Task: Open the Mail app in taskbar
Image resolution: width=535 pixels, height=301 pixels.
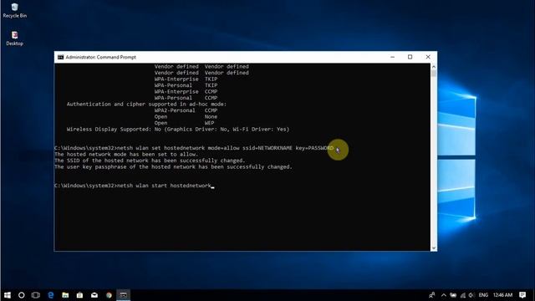Action: [94, 295]
